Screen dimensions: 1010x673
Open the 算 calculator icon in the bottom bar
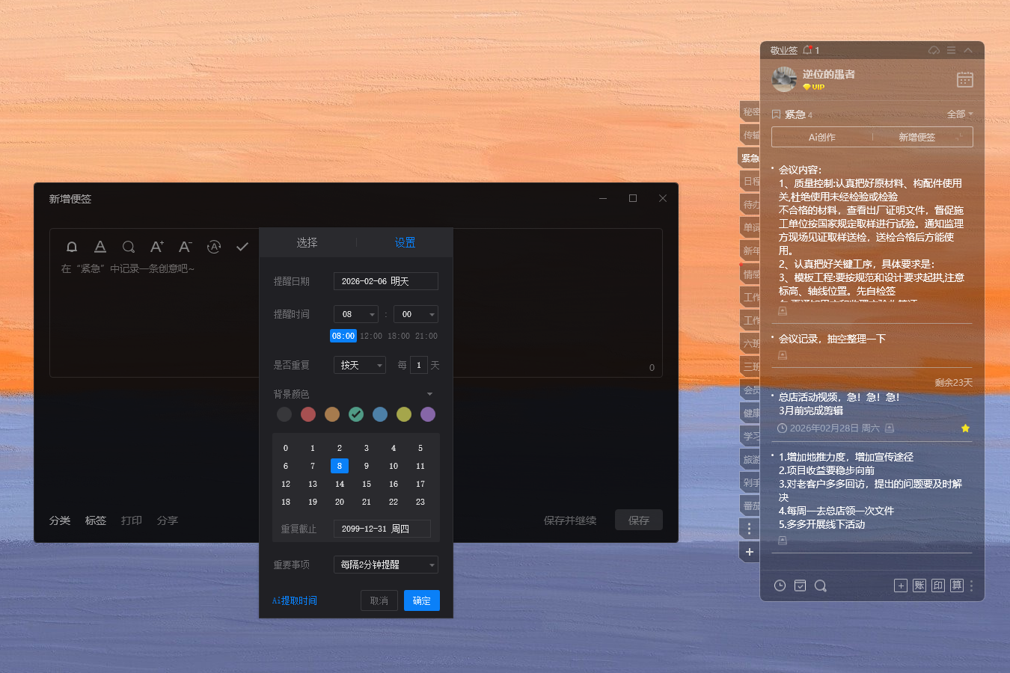point(956,586)
